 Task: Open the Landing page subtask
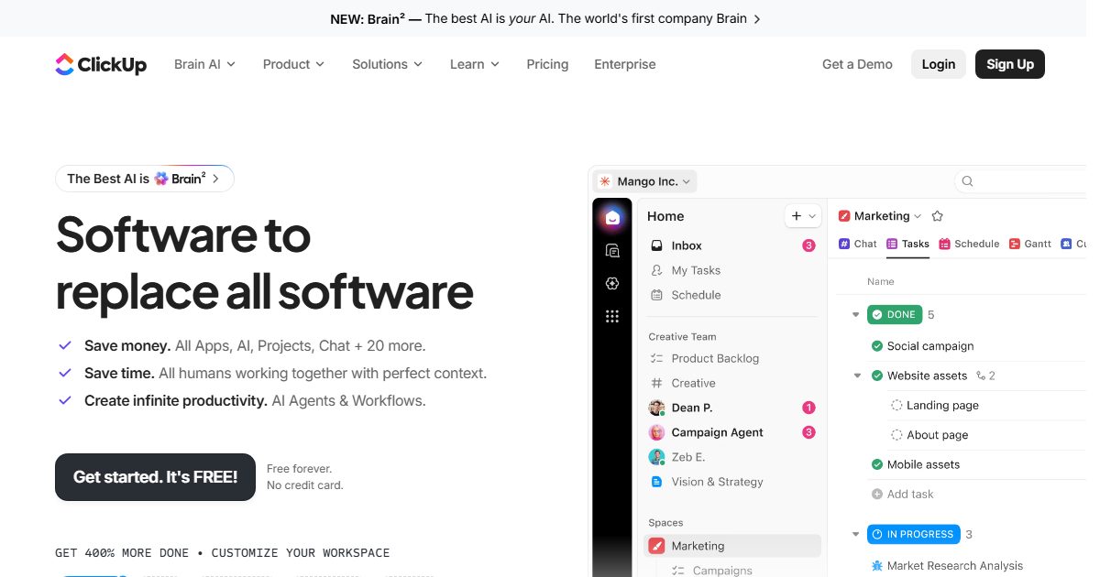tap(942, 406)
